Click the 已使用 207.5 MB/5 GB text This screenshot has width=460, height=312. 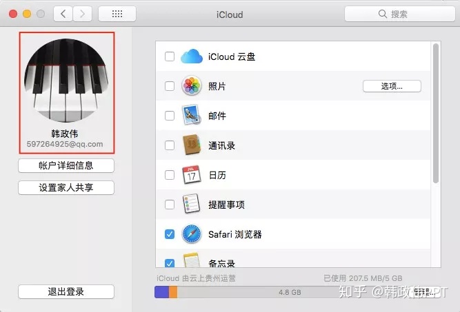click(x=363, y=278)
